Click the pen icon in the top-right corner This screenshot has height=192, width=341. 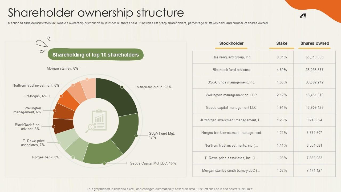tap(303, 16)
